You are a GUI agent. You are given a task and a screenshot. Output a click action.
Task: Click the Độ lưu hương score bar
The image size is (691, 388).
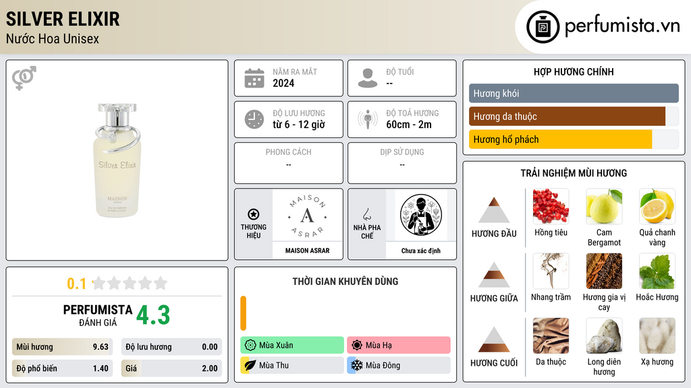point(171,347)
